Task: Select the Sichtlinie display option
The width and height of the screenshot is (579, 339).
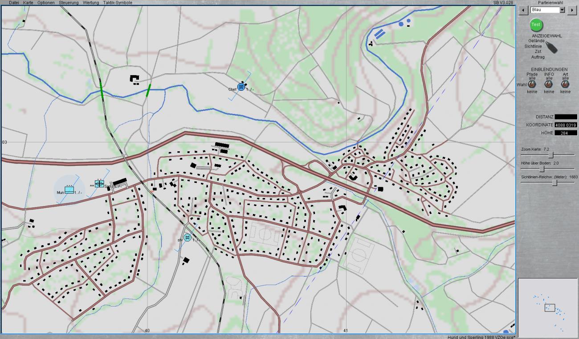Action: pyautogui.click(x=534, y=46)
